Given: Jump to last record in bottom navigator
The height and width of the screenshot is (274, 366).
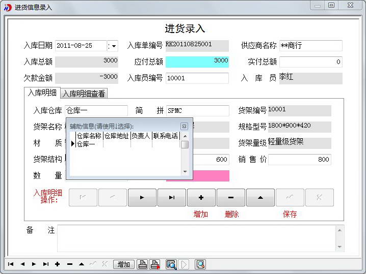Looking at the screenshot, I should pyautogui.click(x=46, y=264).
